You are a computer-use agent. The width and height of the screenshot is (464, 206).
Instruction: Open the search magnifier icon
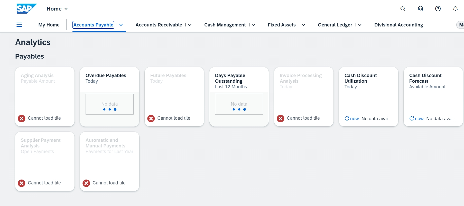click(403, 9)
